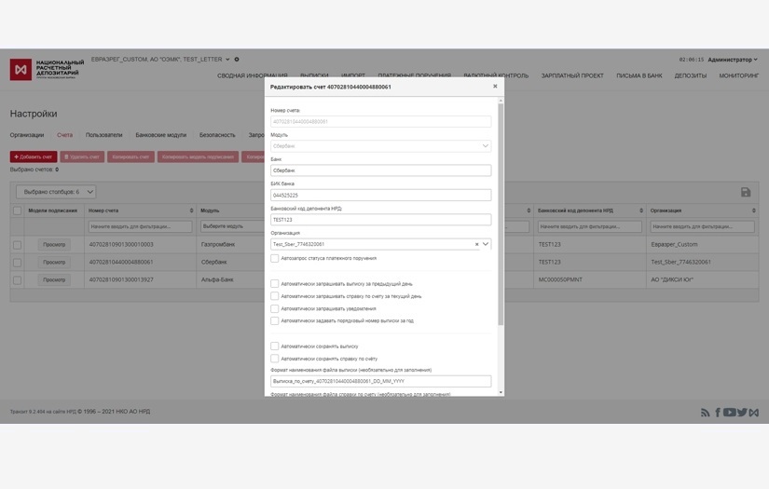
Task: Click the dialog scrollbar down arrow
Action: (501, 392)
